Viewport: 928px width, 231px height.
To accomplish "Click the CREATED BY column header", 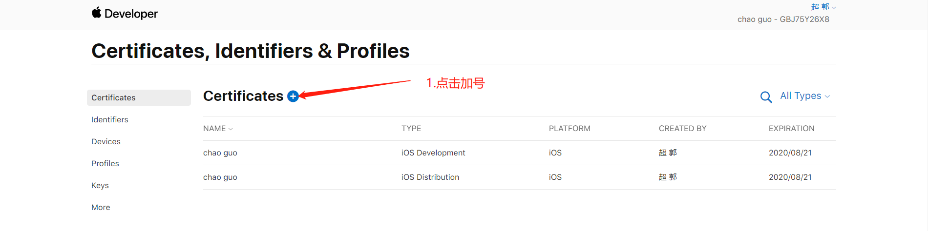I will (683, 129).
